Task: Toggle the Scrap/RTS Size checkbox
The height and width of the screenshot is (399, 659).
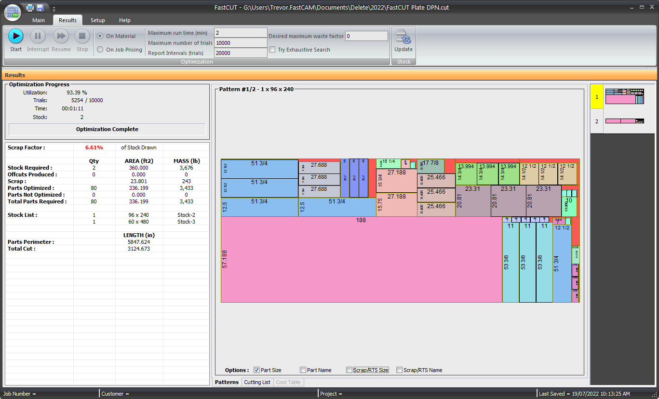Action: pos(349,370)
